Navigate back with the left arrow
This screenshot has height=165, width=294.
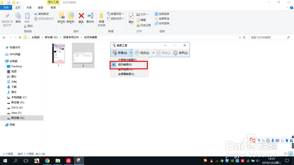click(4, 38)
